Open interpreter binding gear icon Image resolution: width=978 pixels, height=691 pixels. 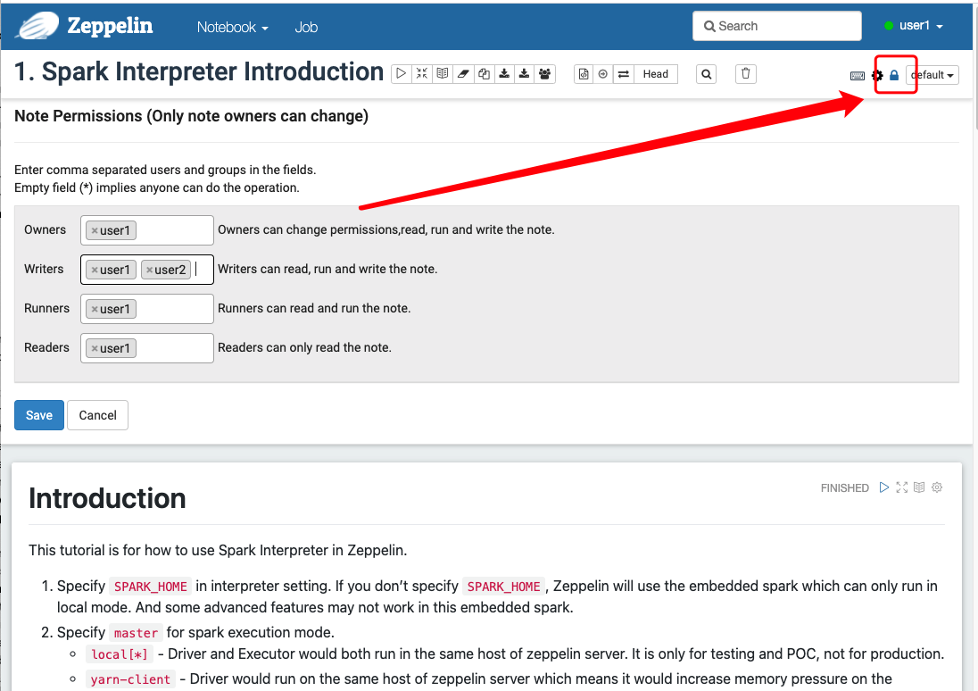(x=877, y=76)
